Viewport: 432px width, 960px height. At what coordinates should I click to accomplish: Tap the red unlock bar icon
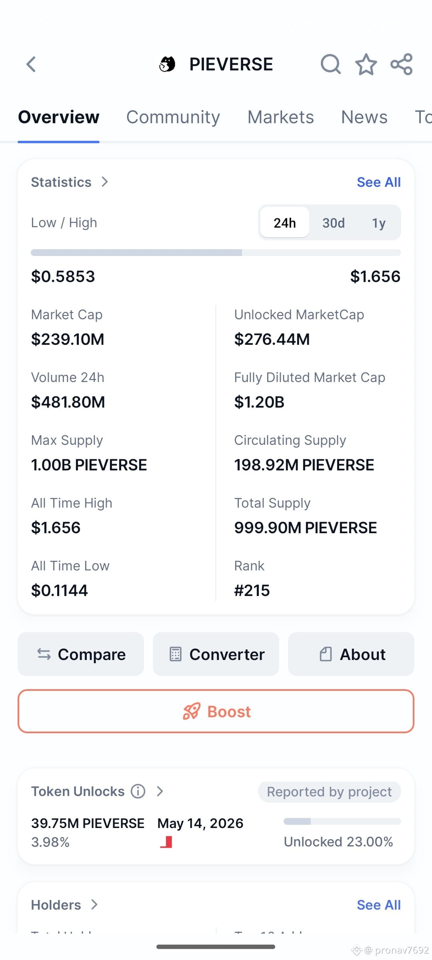click(166, 842)
